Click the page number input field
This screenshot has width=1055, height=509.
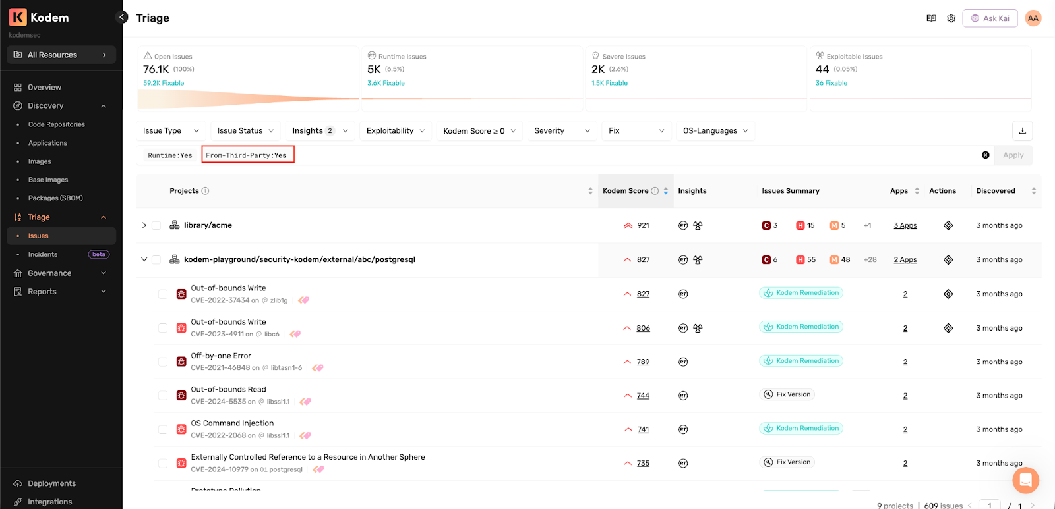[989, 506]
